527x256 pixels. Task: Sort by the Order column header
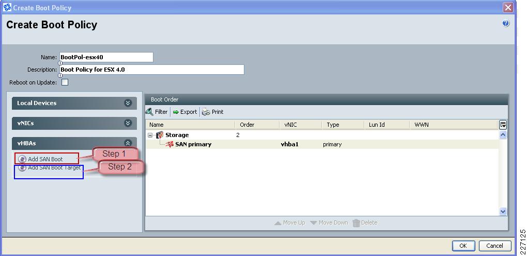pos(257,125)
